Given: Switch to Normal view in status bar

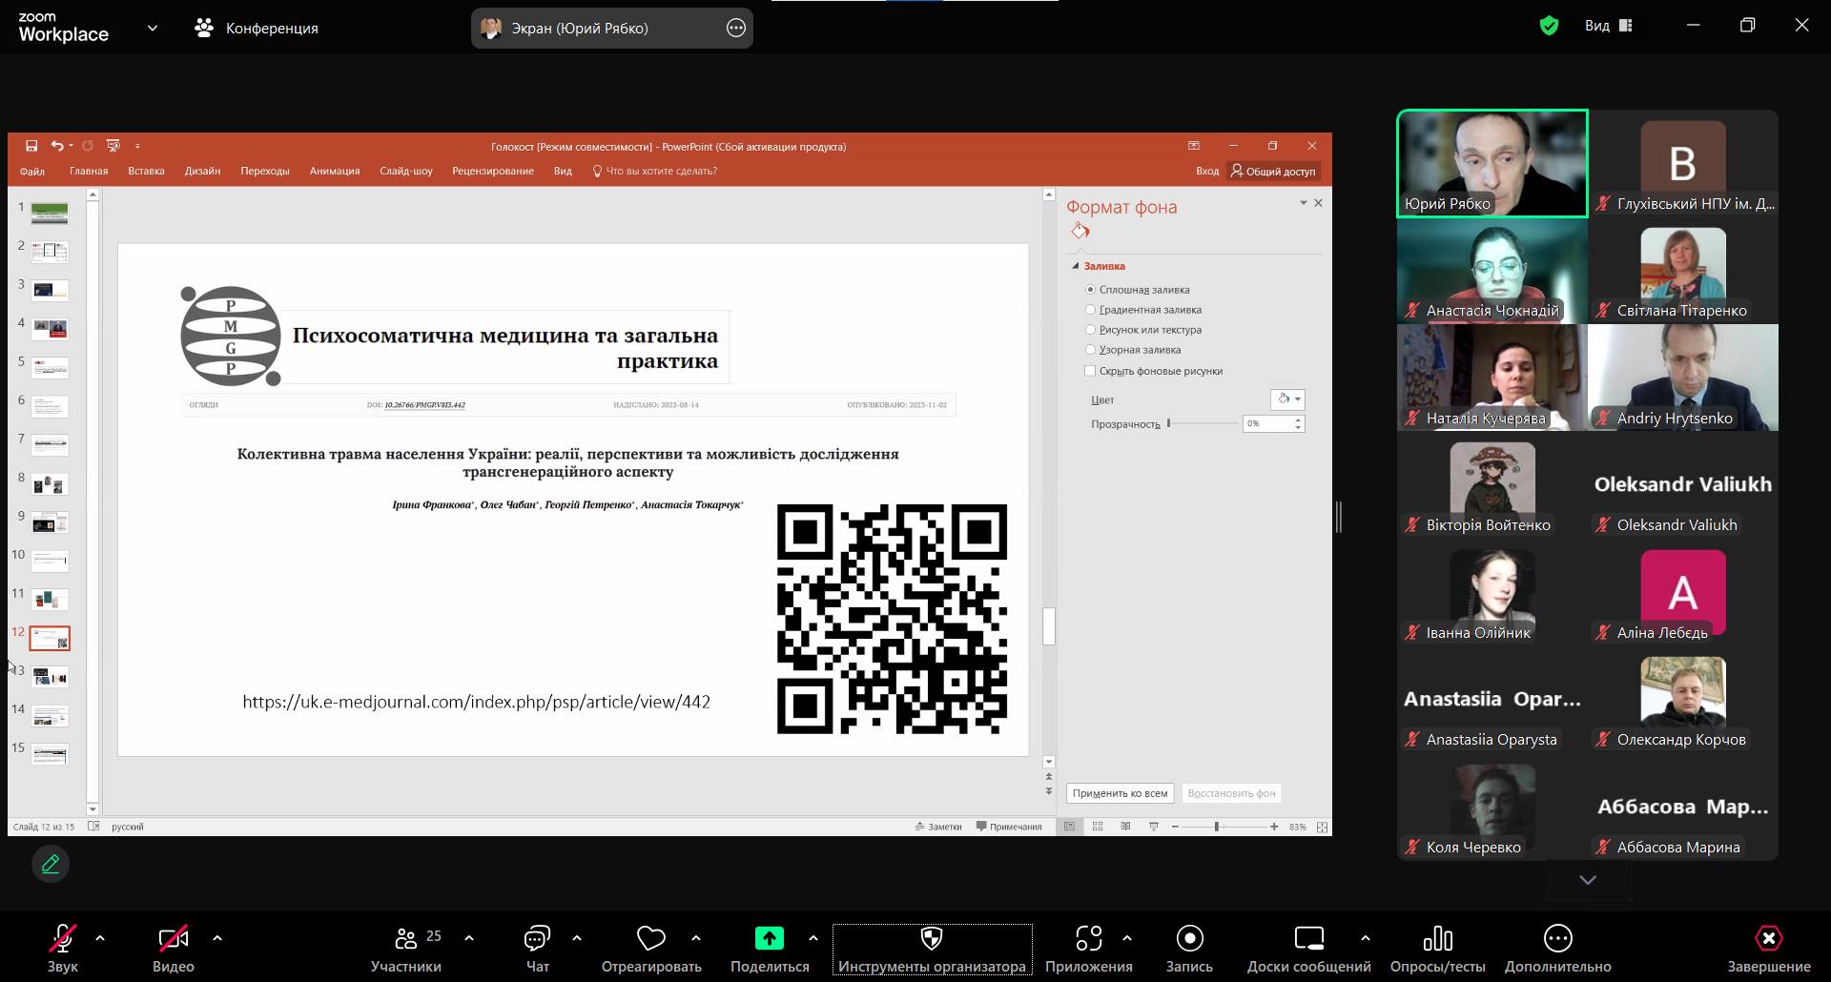Looking at the screenshot, I should (1069, 827).
